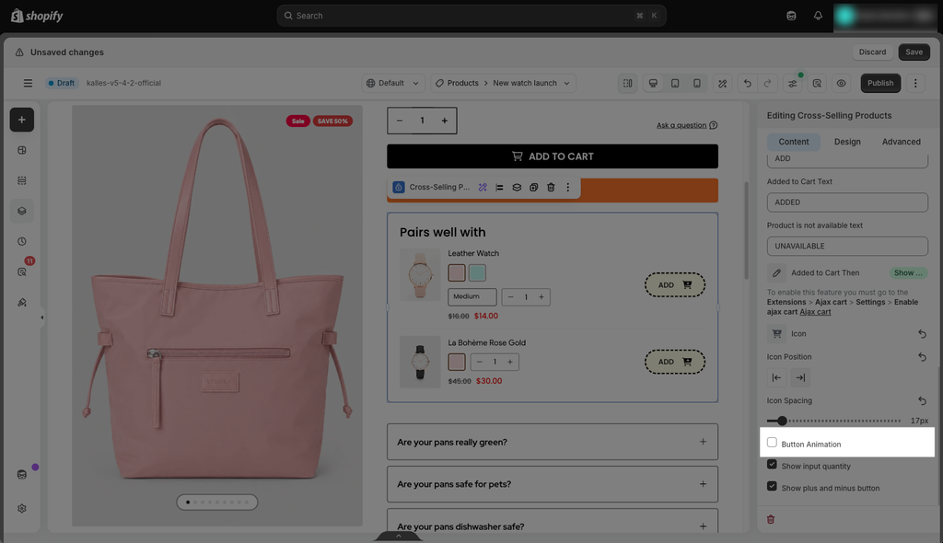Click the Save button

(x=914, y=52)
